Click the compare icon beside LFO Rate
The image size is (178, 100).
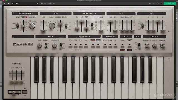(42, 4)
